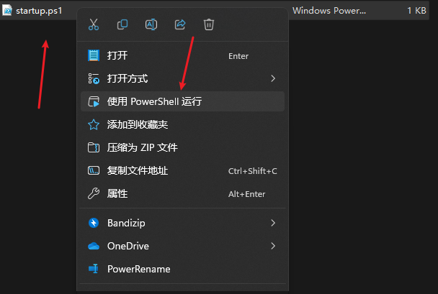Click the zip folder icon
This screenshot has height=294, width=438.
point(94,147)
